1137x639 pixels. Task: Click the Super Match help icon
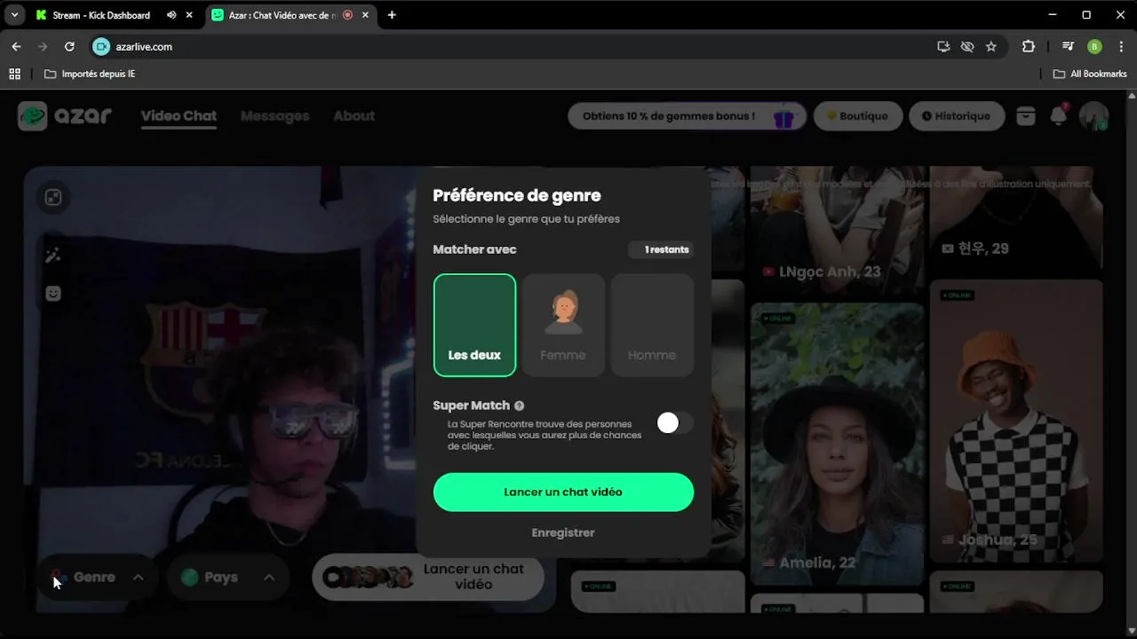[x=519, y=406]
